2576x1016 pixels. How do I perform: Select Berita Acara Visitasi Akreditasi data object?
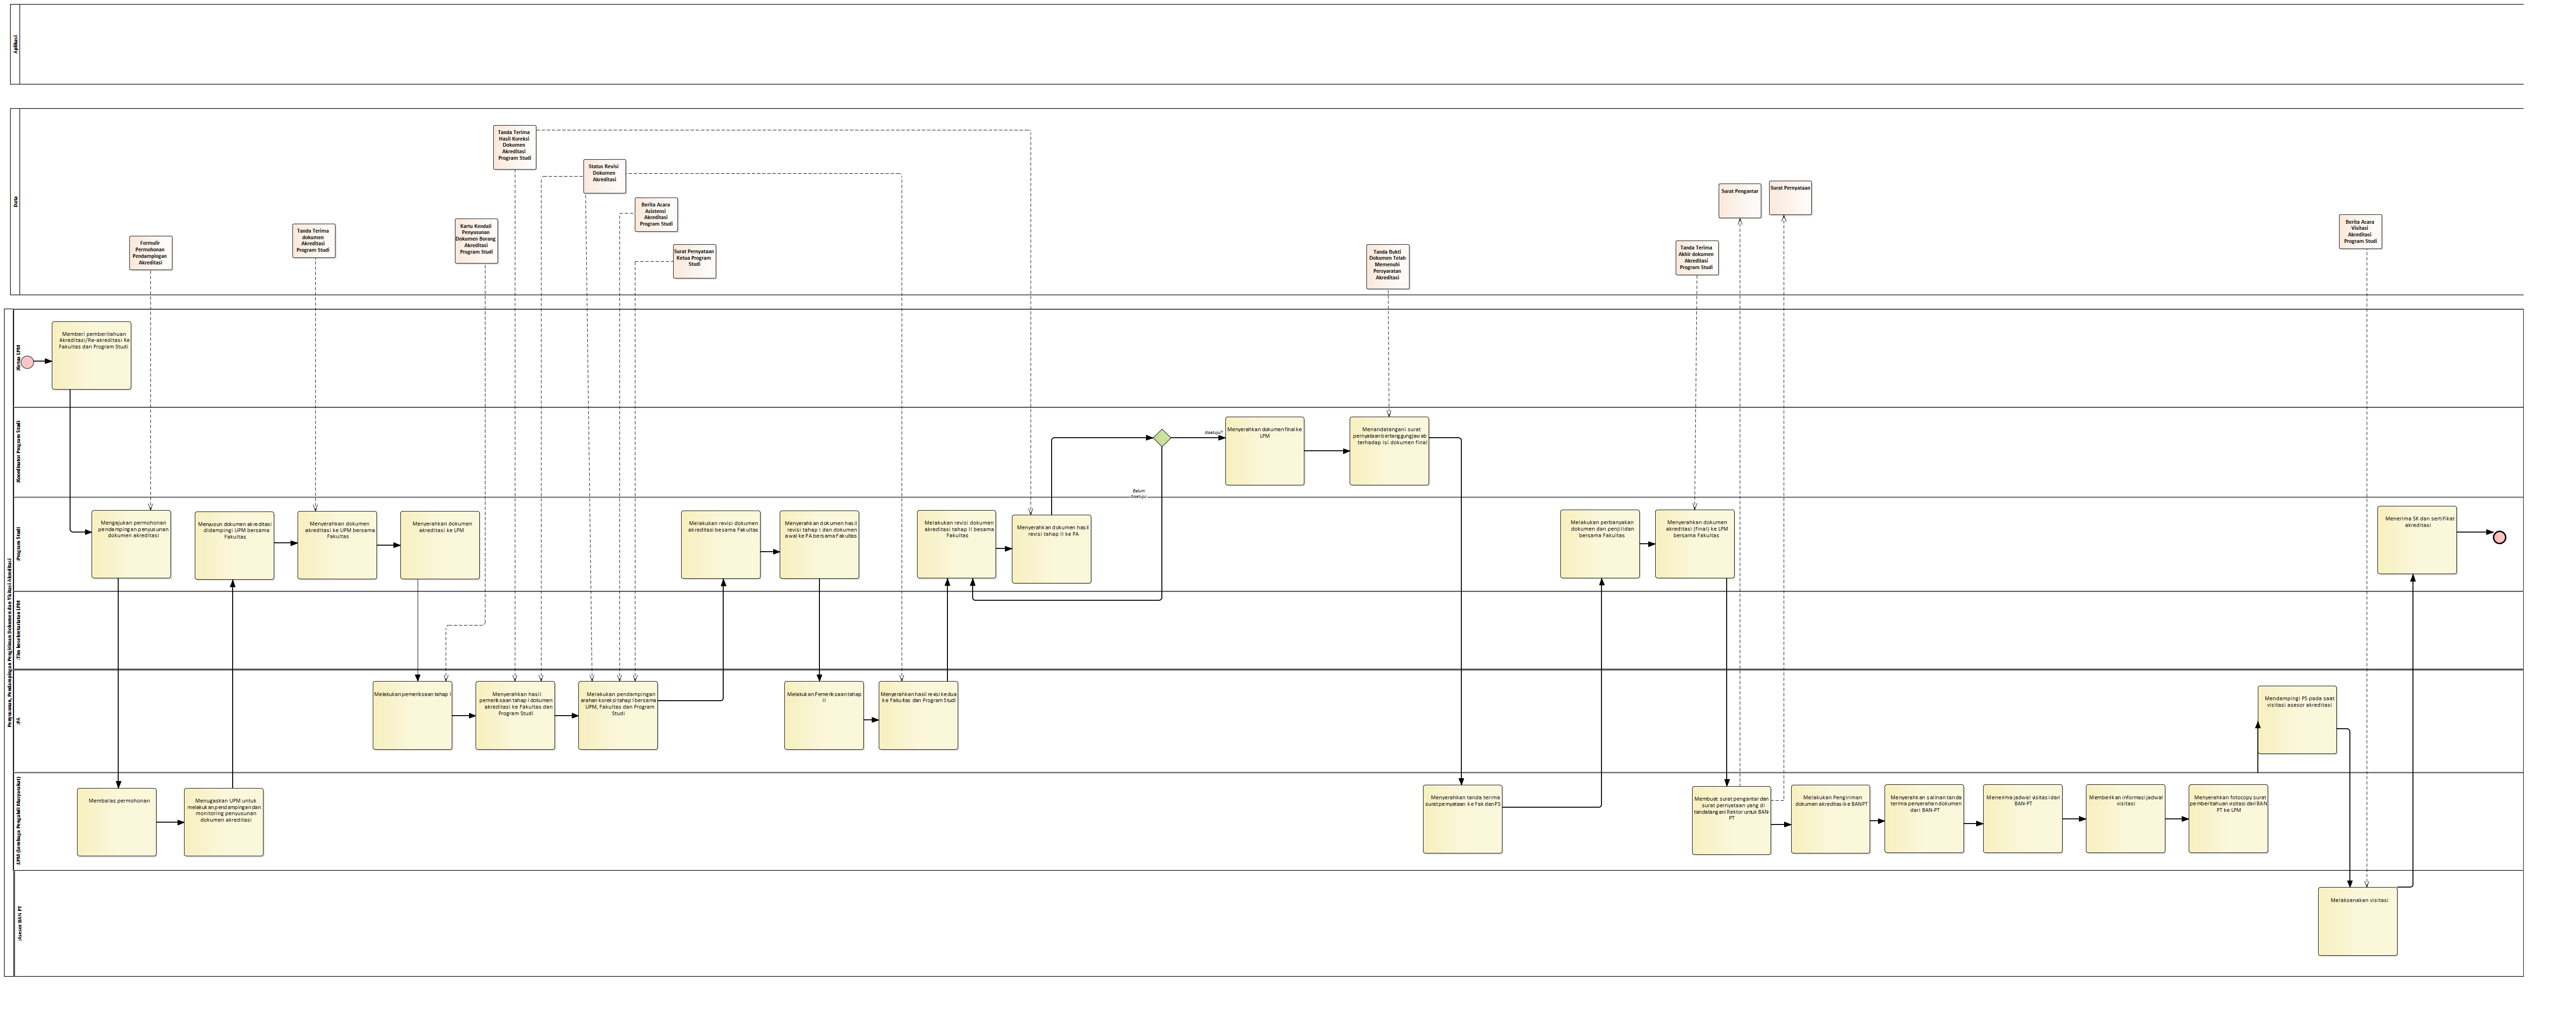tap(2360, 231)
